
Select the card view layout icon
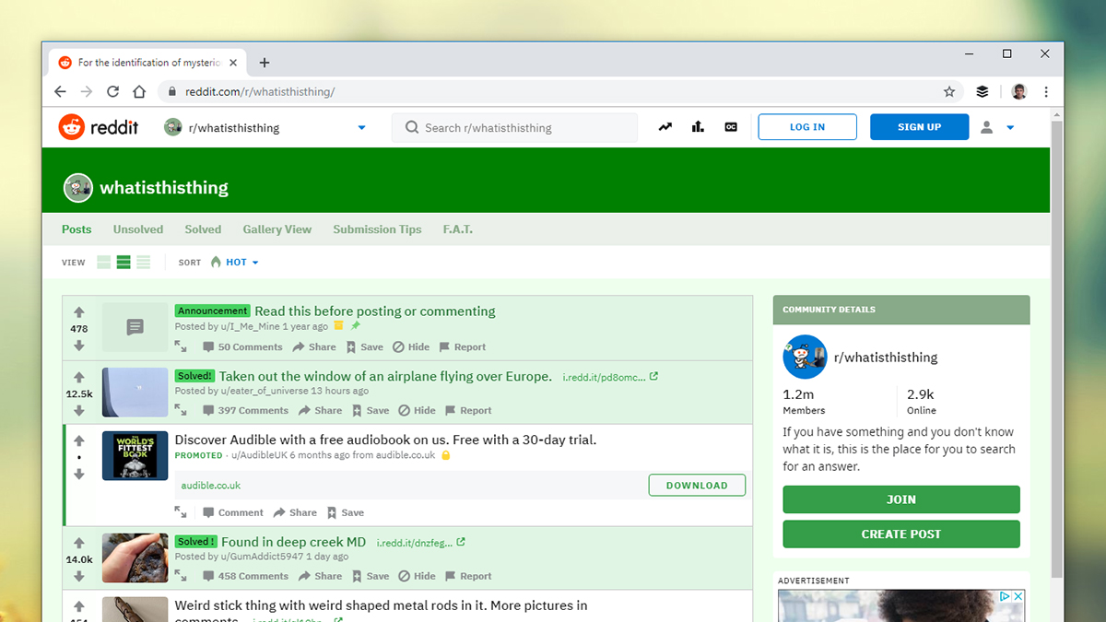click(x=104, y=263)
